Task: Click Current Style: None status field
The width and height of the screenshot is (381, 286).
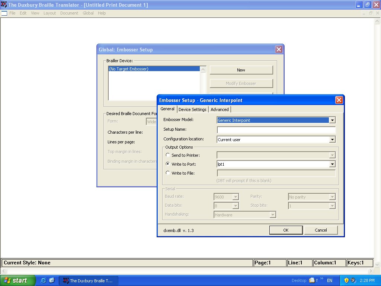Action: click(127, 263)
